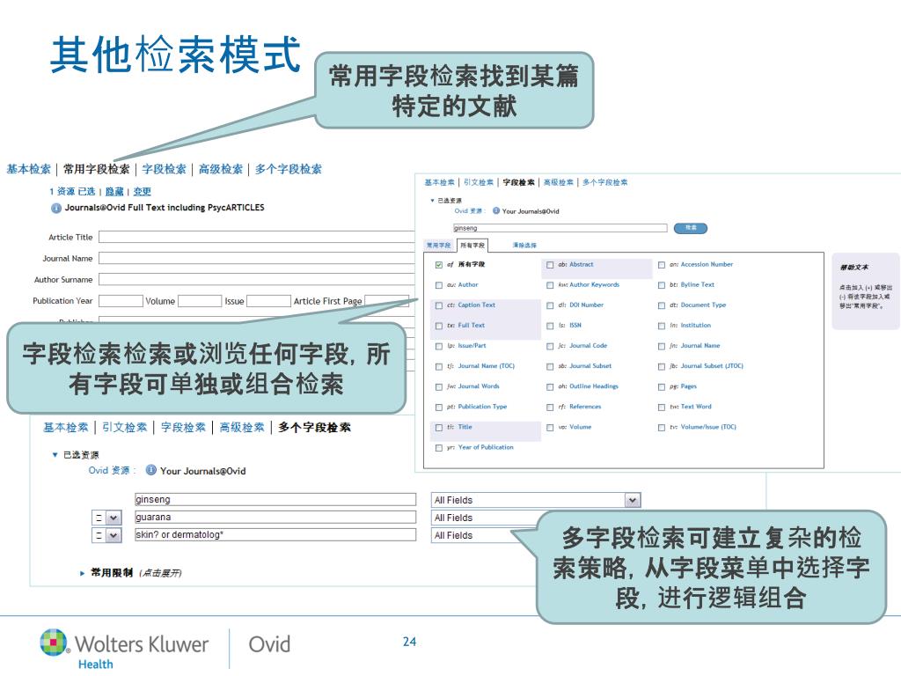Open 字段检索 tab in the top-left panel
901x676 pixels.
coord(165,169)
